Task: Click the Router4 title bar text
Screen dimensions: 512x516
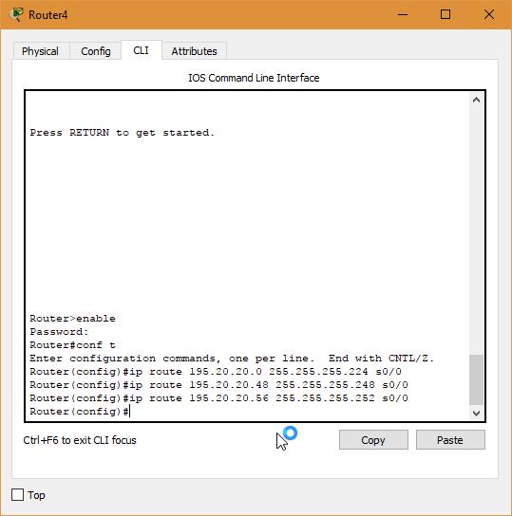Action: (x=48, y=15)
